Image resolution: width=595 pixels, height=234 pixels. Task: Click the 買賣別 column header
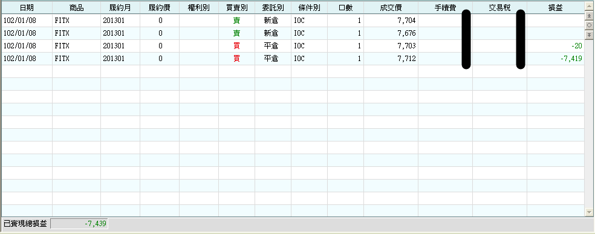(236, 8)
